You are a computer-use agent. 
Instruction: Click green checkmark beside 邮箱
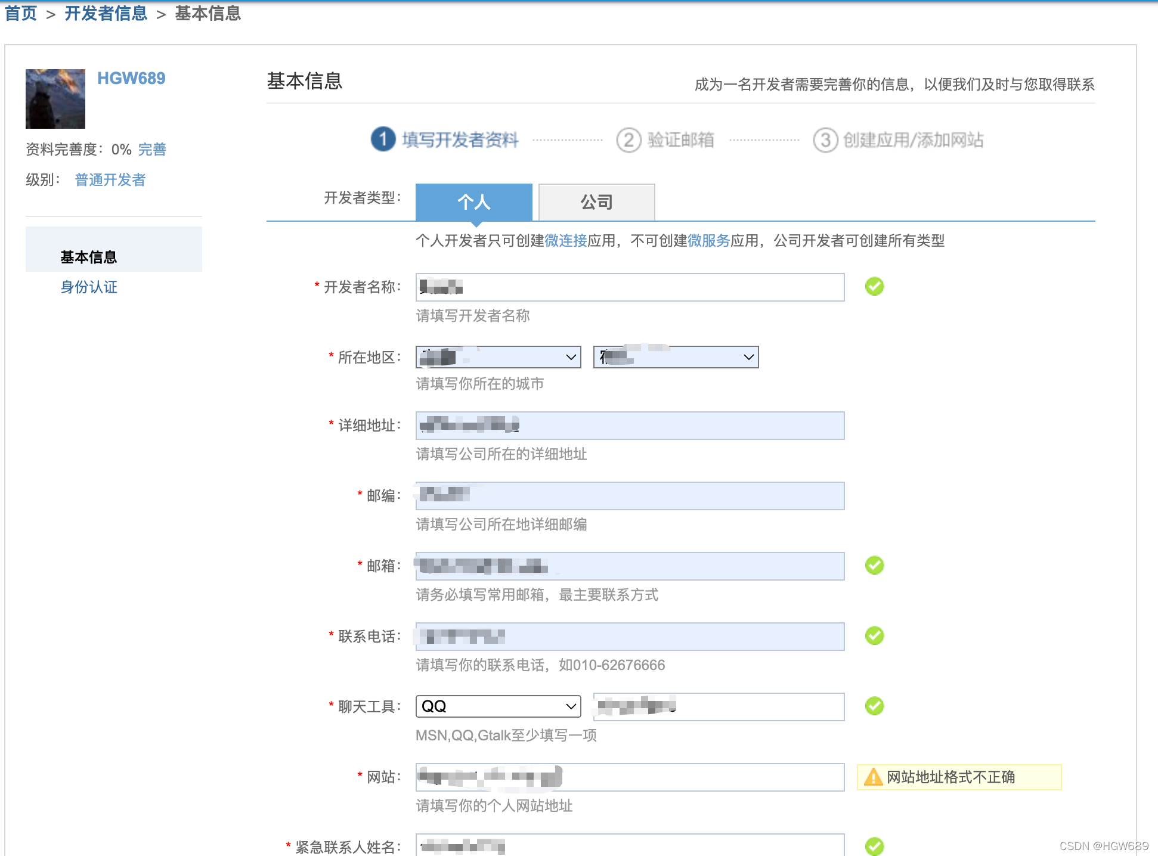875,565
